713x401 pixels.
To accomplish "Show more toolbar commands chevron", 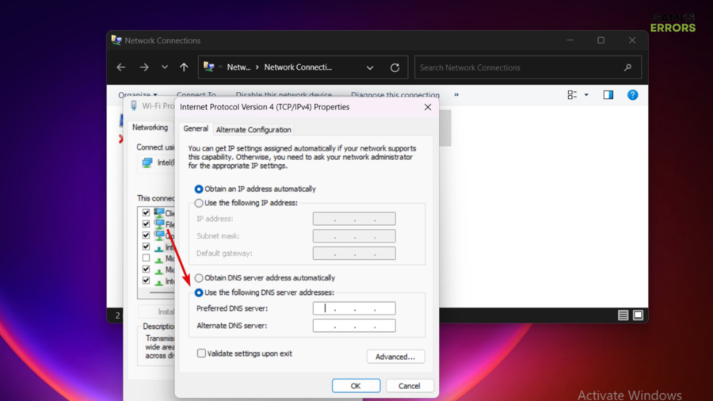I will click(x=456, y=95).
